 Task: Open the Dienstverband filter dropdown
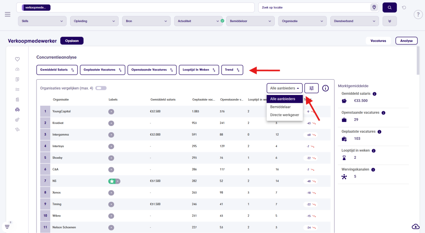[354, 21]
